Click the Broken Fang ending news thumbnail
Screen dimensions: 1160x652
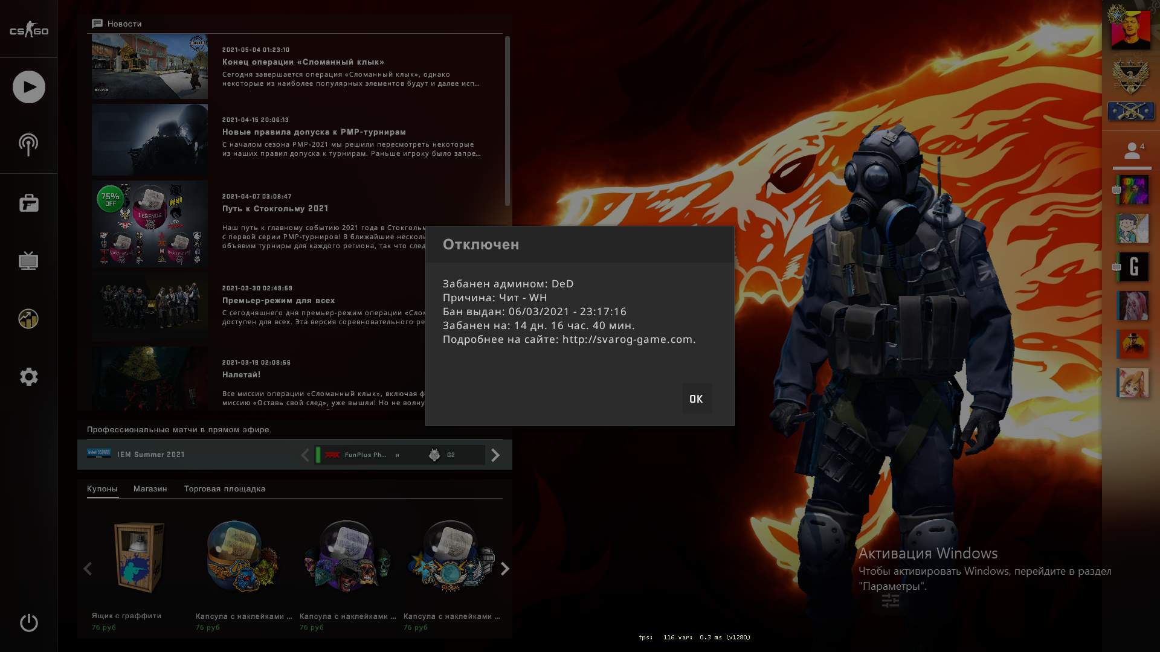point(150,66)
